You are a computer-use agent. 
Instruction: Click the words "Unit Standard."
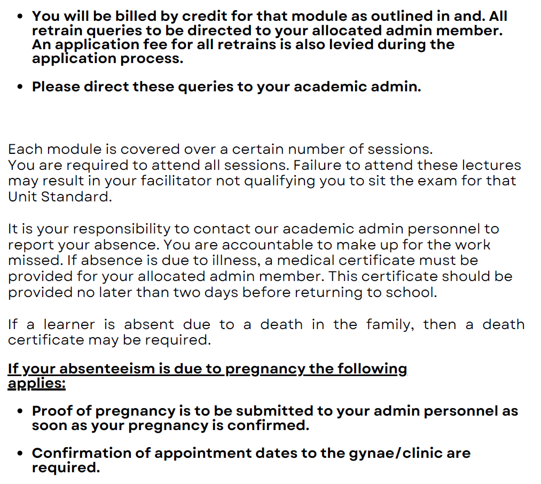[x=60, y=197]
